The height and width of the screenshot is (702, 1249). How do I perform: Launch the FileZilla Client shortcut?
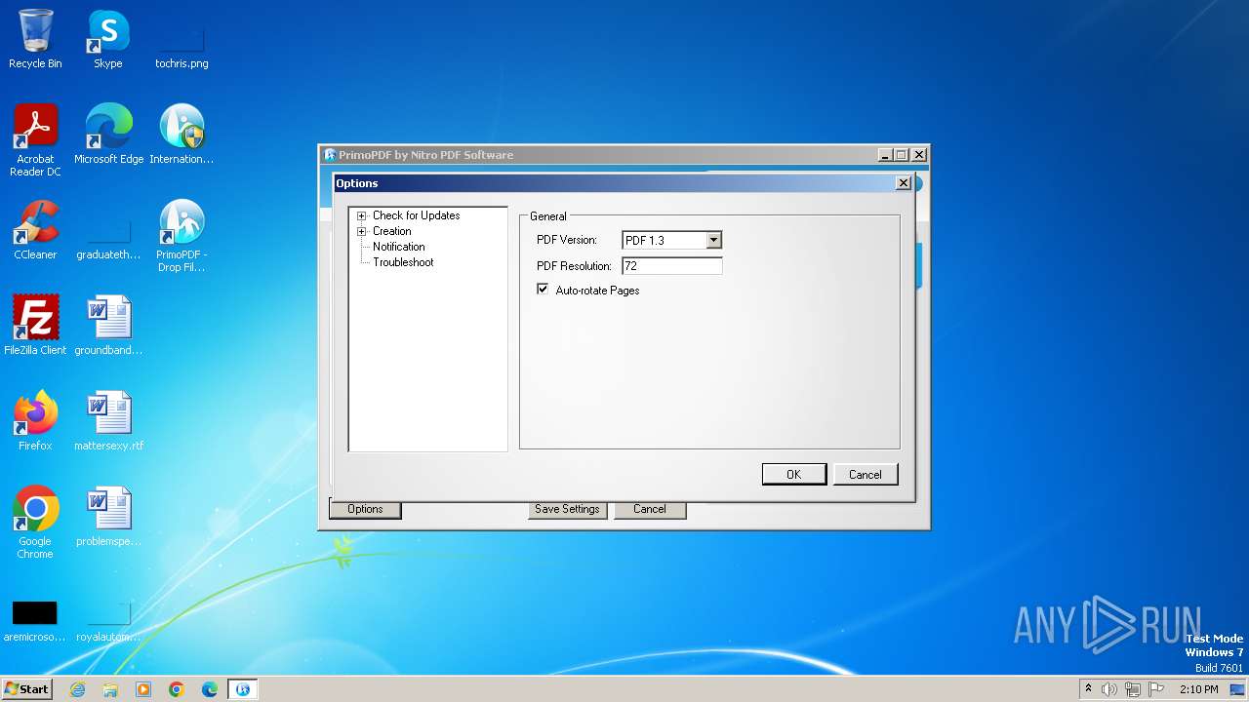(x=35, y=326)
